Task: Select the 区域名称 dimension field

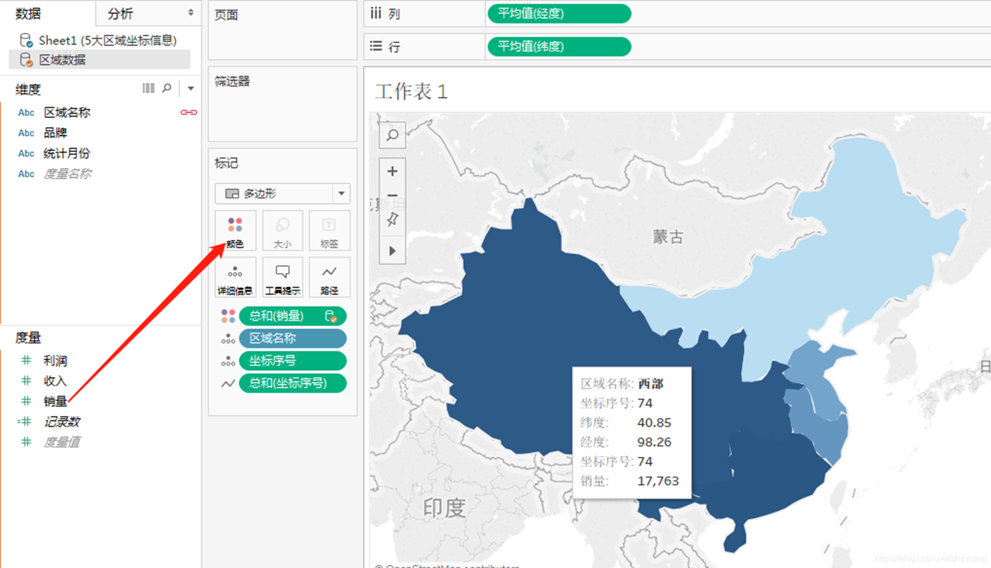Action: tap(67, 113)
